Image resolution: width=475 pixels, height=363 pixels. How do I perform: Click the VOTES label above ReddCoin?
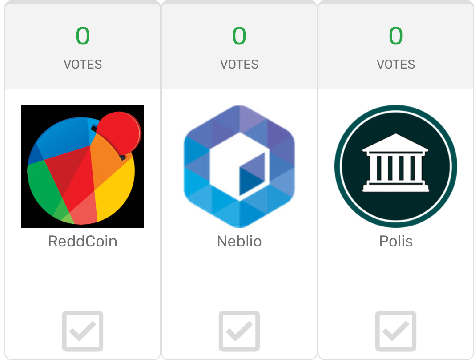[x=83, y=65]
